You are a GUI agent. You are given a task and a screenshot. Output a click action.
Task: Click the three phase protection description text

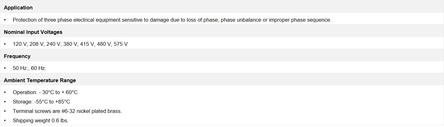(172, 20)
